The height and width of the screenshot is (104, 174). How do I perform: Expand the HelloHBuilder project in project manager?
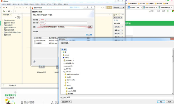3,21
